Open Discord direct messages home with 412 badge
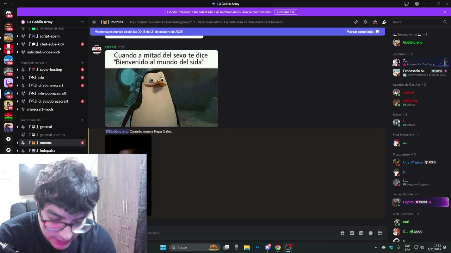451x253 pixels. pos(8,13)
